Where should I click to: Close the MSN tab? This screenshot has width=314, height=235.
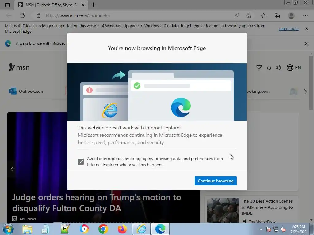pos(83,5)
